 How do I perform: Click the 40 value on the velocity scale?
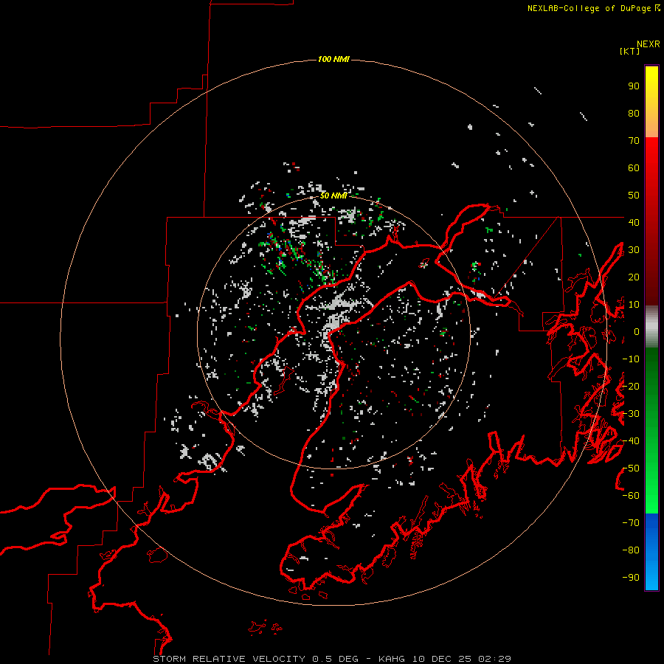pos(634,223)
